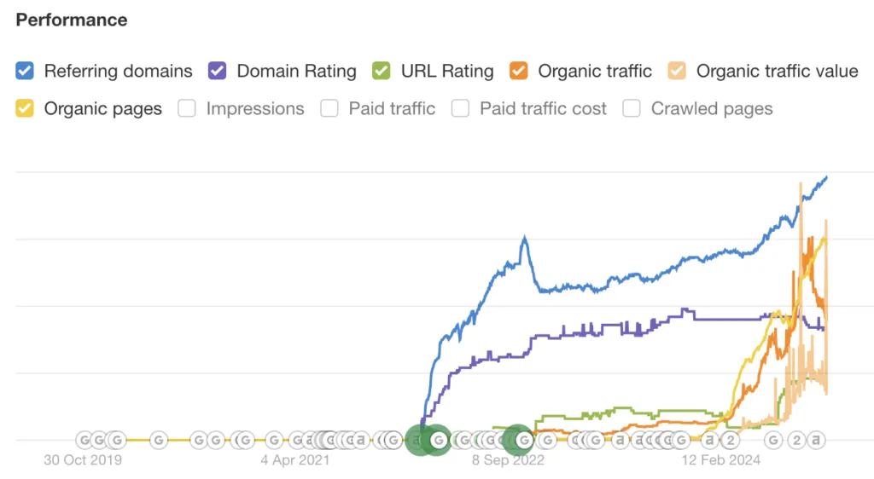Click the G marker between the two '2' markers
The image size is (874, 479).
773,440
